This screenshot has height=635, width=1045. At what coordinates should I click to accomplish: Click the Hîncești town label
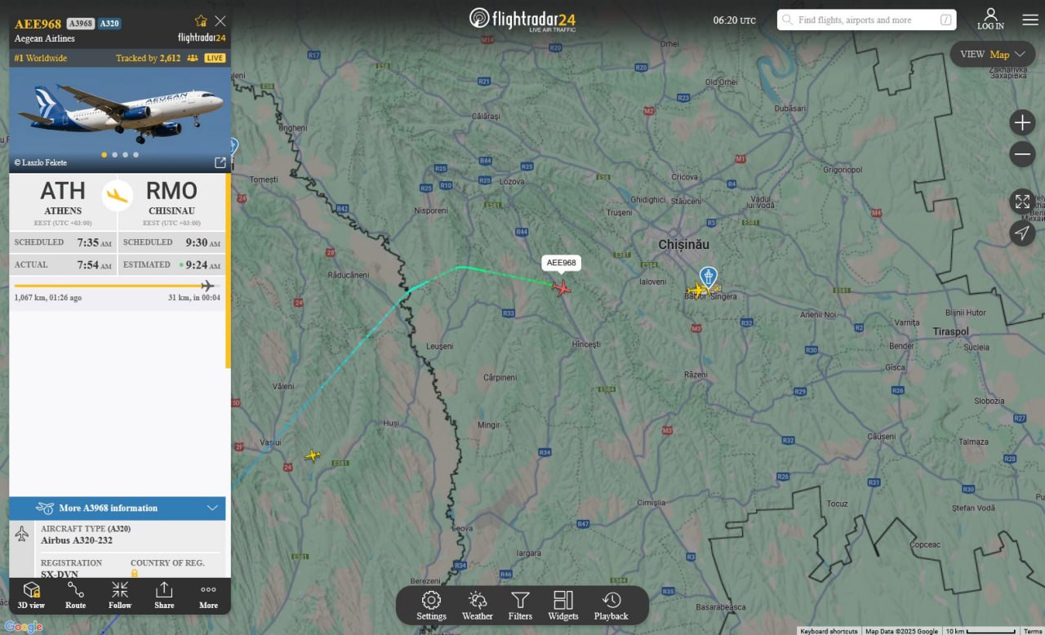tap(586, 344)
